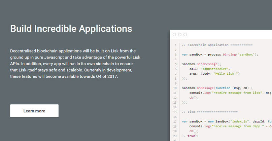Screen dimensions: 272x141
Task: Click the '// Blockchain Application' comment line
Action: click(217, 45)
